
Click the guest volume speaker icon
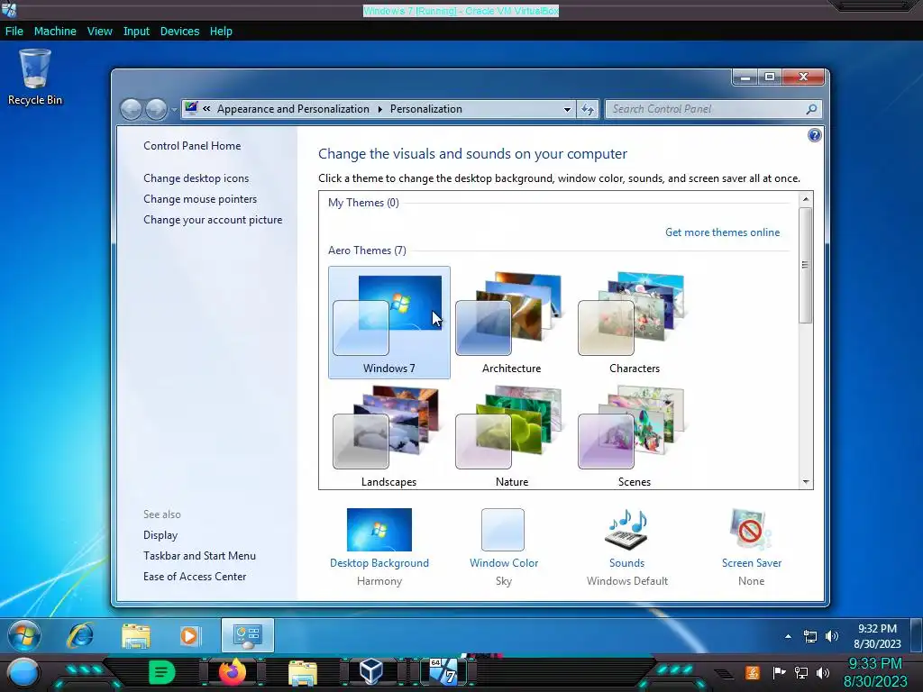point(832,636)
